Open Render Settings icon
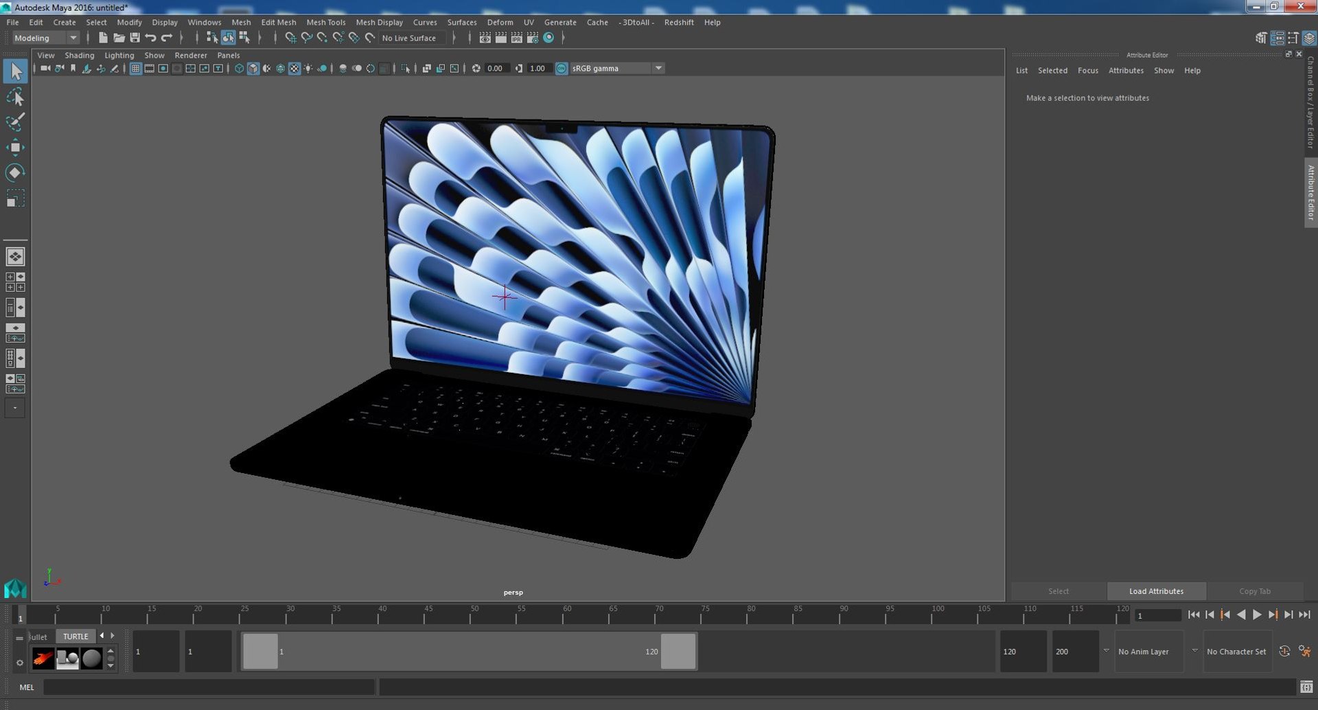This screenshot has width=1318, height=710. pos(533,38)
